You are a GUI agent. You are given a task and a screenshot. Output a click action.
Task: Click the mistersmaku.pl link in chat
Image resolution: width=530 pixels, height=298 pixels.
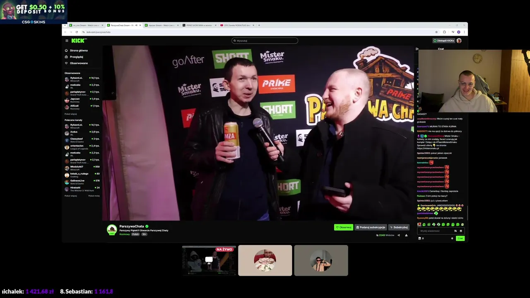pyautogui.click(x=428, y=148)
